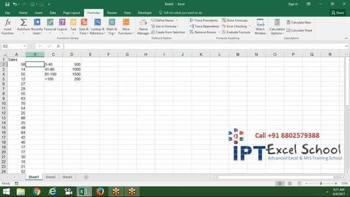Viewport: 350px width, 197px height.
Task: Expand Use in Formula dropdown
Action: pyautogui.click(x=177, y=26)
